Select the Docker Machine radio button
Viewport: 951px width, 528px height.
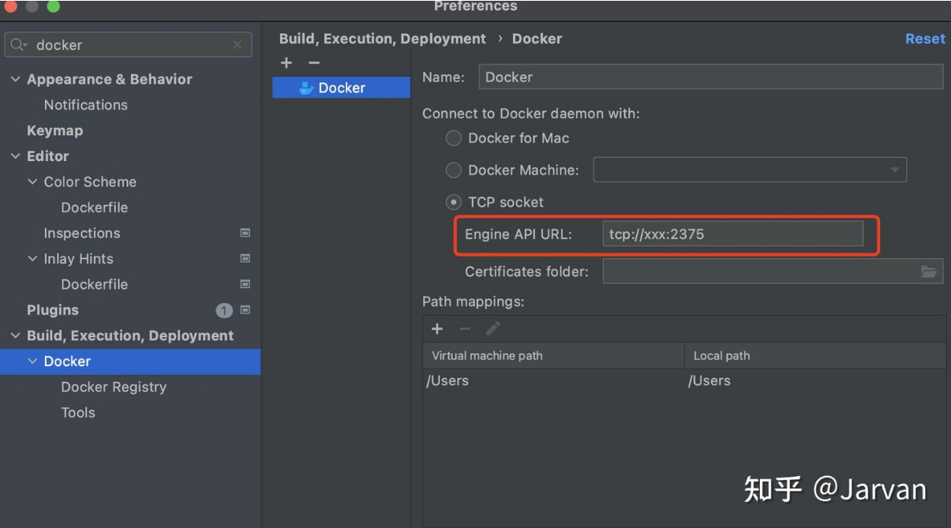click(454, 170)
